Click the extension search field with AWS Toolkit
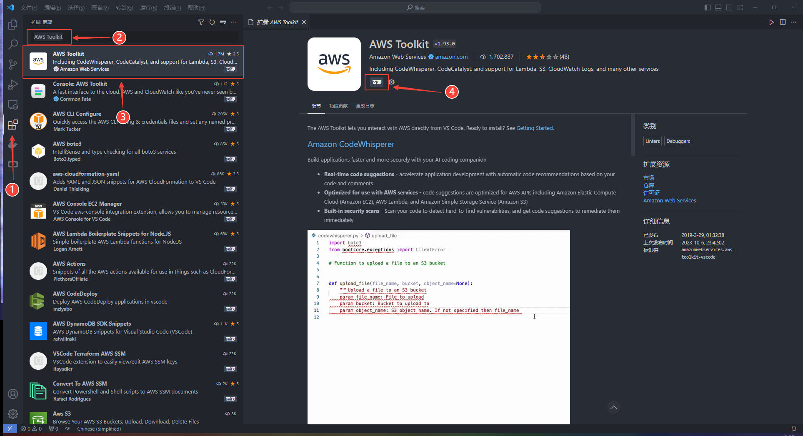The width and height of the screenshot is (803, 436). (x=133, y=37)
